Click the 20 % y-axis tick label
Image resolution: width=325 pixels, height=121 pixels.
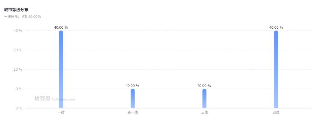point(18,69)
